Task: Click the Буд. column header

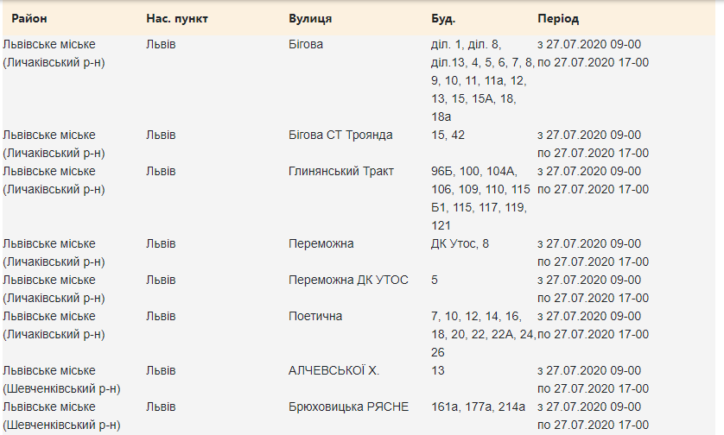Action: pos(443,18)
